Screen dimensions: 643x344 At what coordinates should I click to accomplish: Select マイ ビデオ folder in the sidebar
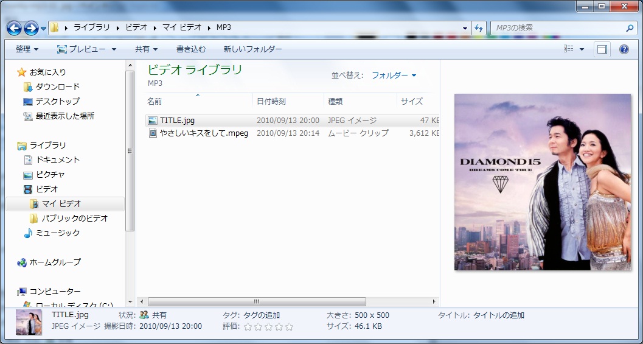coord(61,203)
